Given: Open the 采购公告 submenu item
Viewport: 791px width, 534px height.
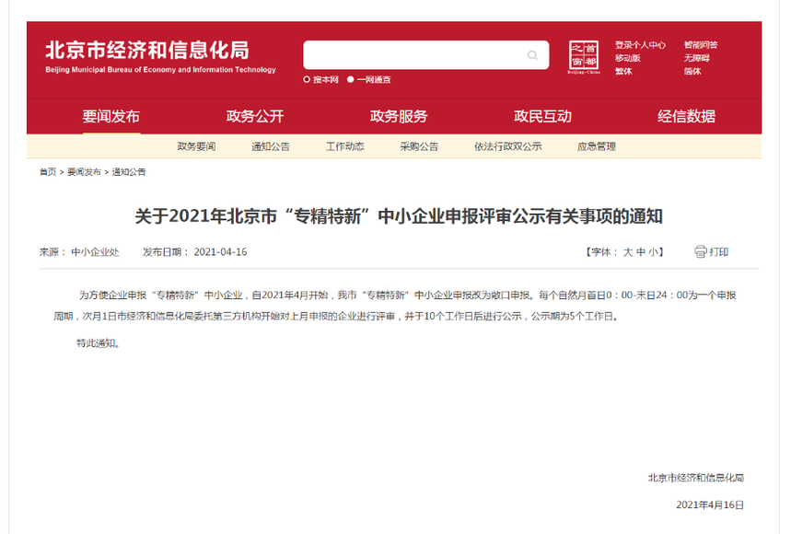Looking at the screenshot, I should 419,146.
